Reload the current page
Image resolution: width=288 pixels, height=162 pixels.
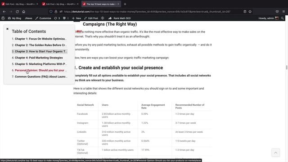(x=17, y=12)
